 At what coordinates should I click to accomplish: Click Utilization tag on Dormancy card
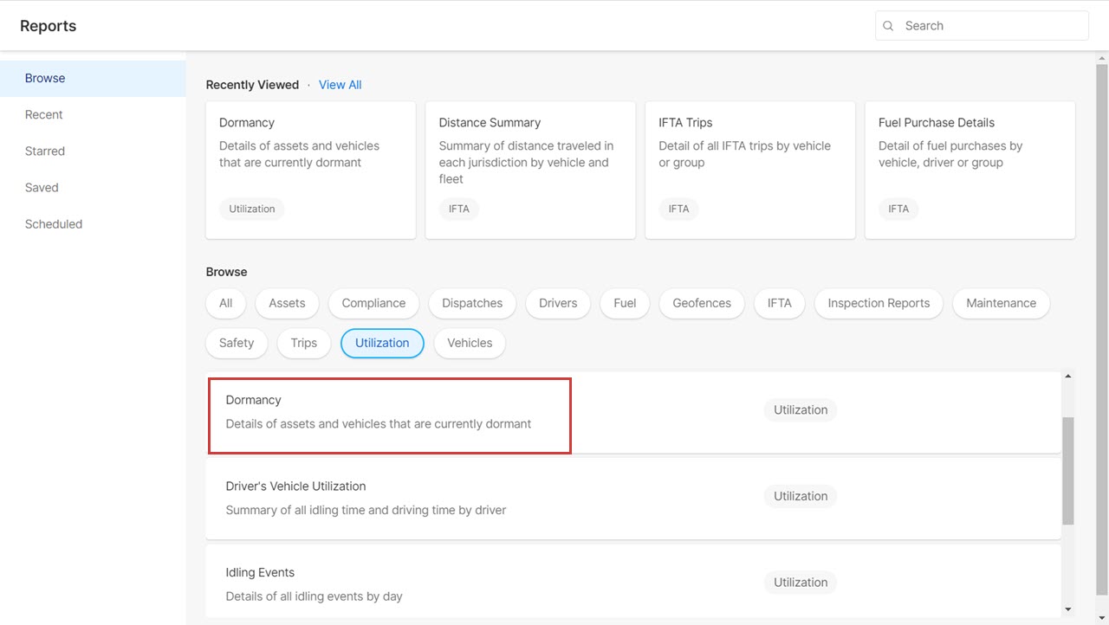[252, 209]
